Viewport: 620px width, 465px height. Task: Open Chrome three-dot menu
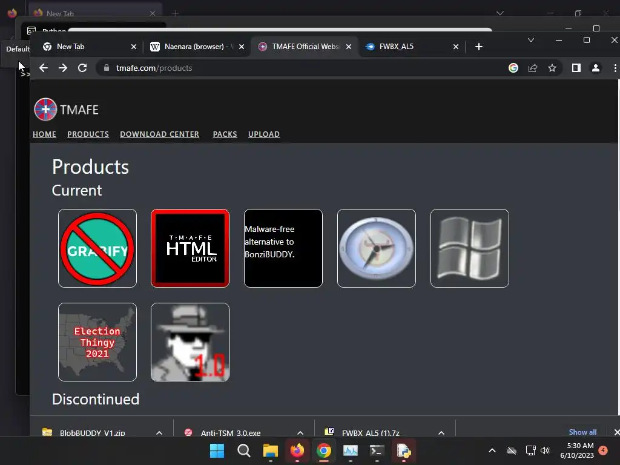(615, 68)
